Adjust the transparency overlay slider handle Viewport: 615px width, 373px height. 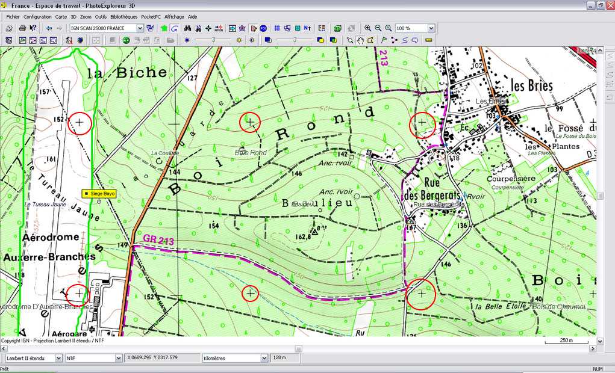pyautogui.click(x=295, y=40)
